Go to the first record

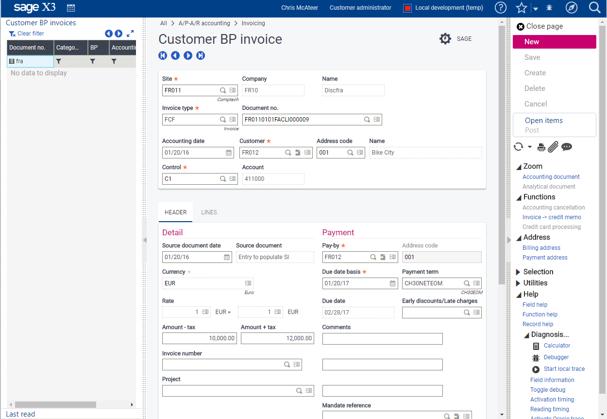coord(163,55)
